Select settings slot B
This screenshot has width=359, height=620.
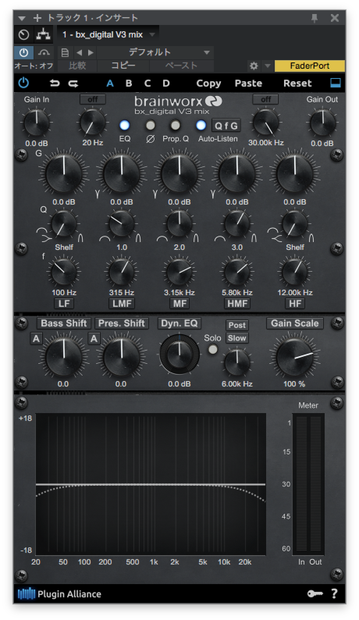pyautogui.click(x=129, y=83)
